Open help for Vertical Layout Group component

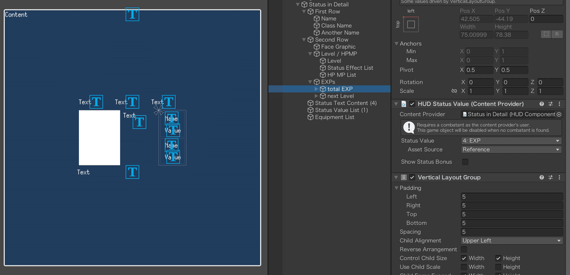pyautogui.click(x=541, y=177)
